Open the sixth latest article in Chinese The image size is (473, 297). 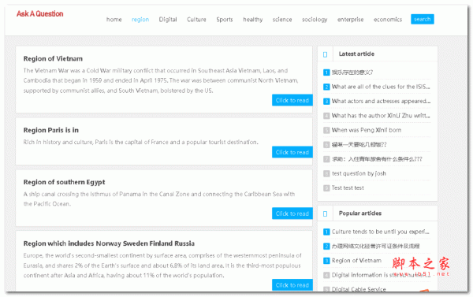(x=359, y=145)
